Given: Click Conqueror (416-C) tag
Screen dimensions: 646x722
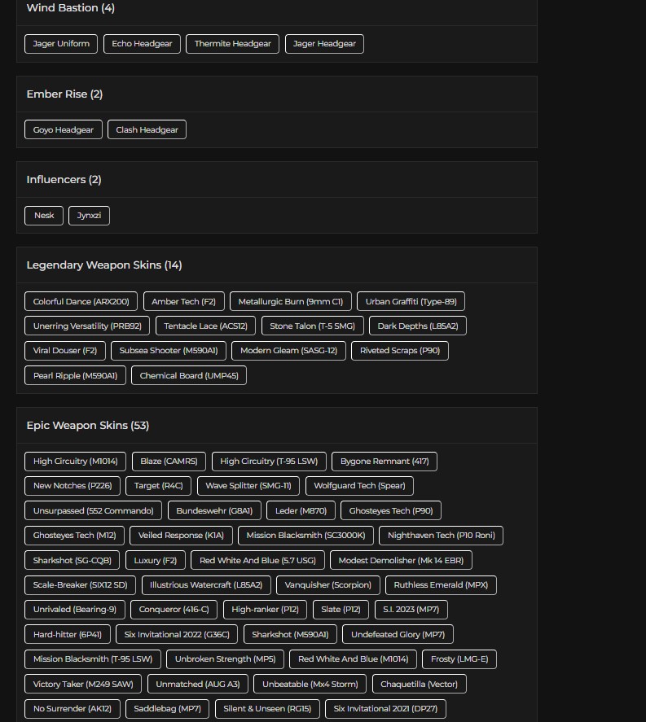Looking at the screenshot, I should click(x=174, y=610).
